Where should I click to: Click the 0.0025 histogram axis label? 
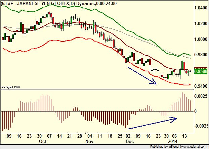coord(201,96)
